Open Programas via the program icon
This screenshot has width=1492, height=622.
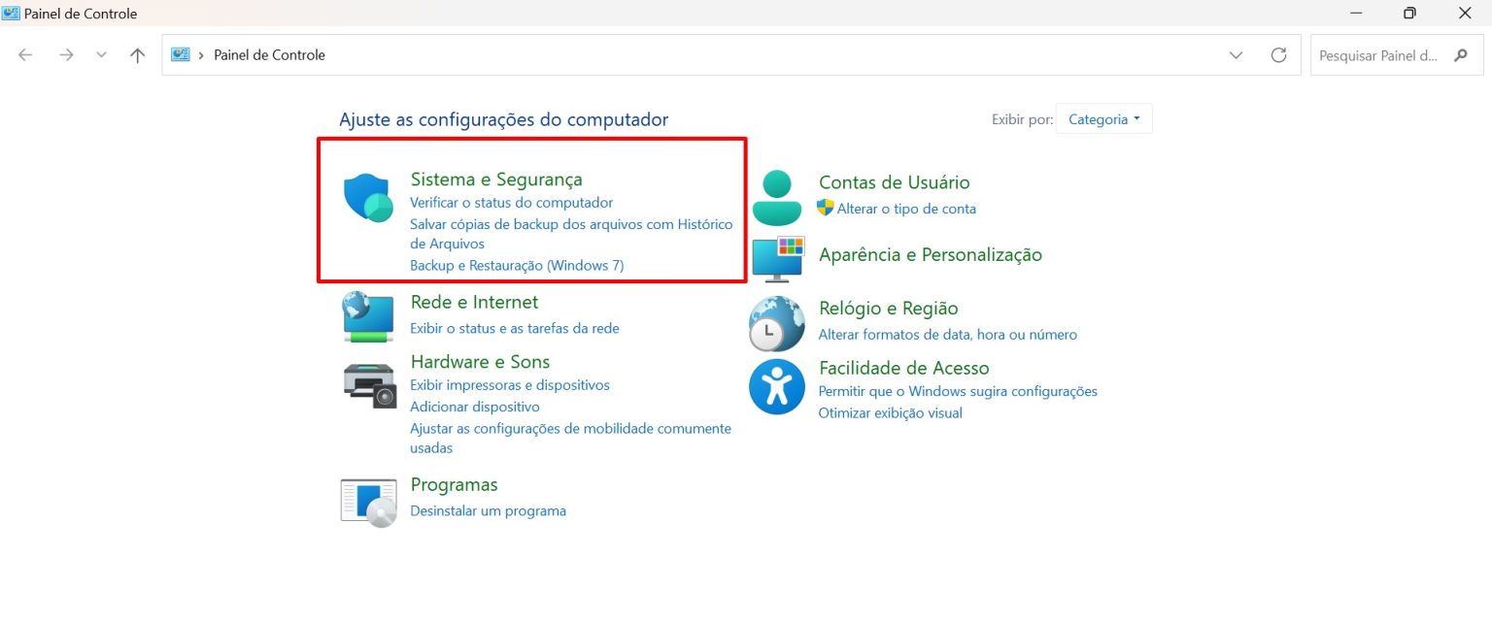pyautogui.click(x=369, y=501)
